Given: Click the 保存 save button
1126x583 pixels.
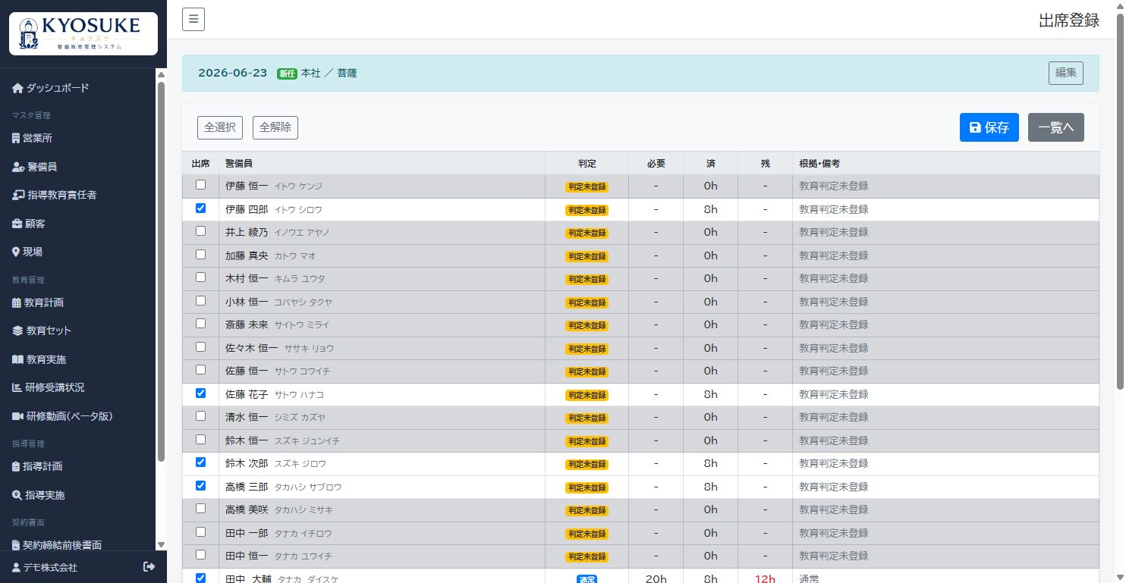Looking at the screenshot, I should pos(989,127).
